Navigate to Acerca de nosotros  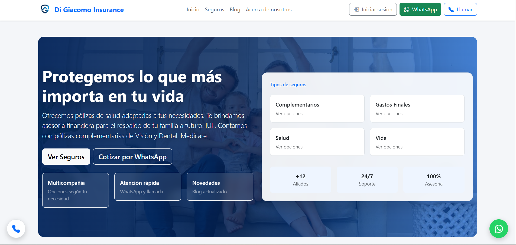(268, 10)
